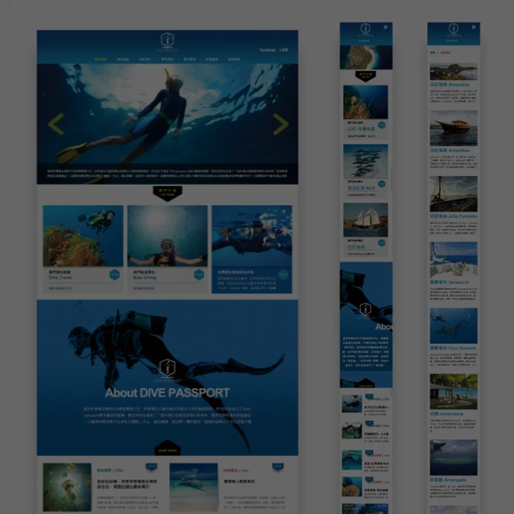Image resolution: width=514 pixels, height=514 pixels.
Task: Open the Soneva in yacht deck photo
Action: click(453, 260)
